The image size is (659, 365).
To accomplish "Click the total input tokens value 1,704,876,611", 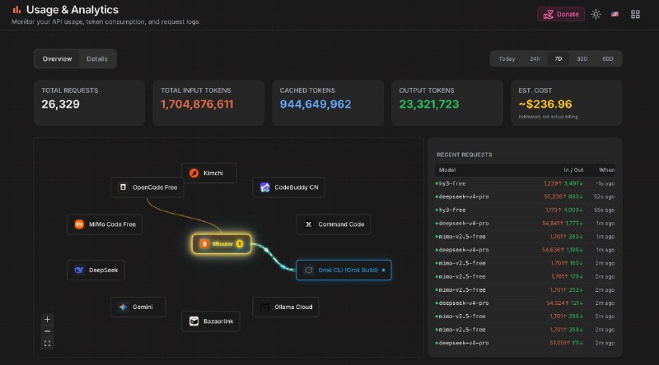I will (197, 104).
